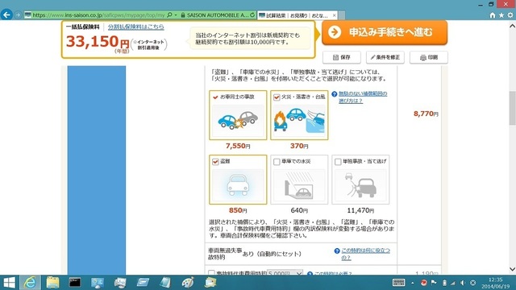Go back with the browser back arrow
Image resolution: width=516 pixels, height=290 pixels.
coord(6,14)
